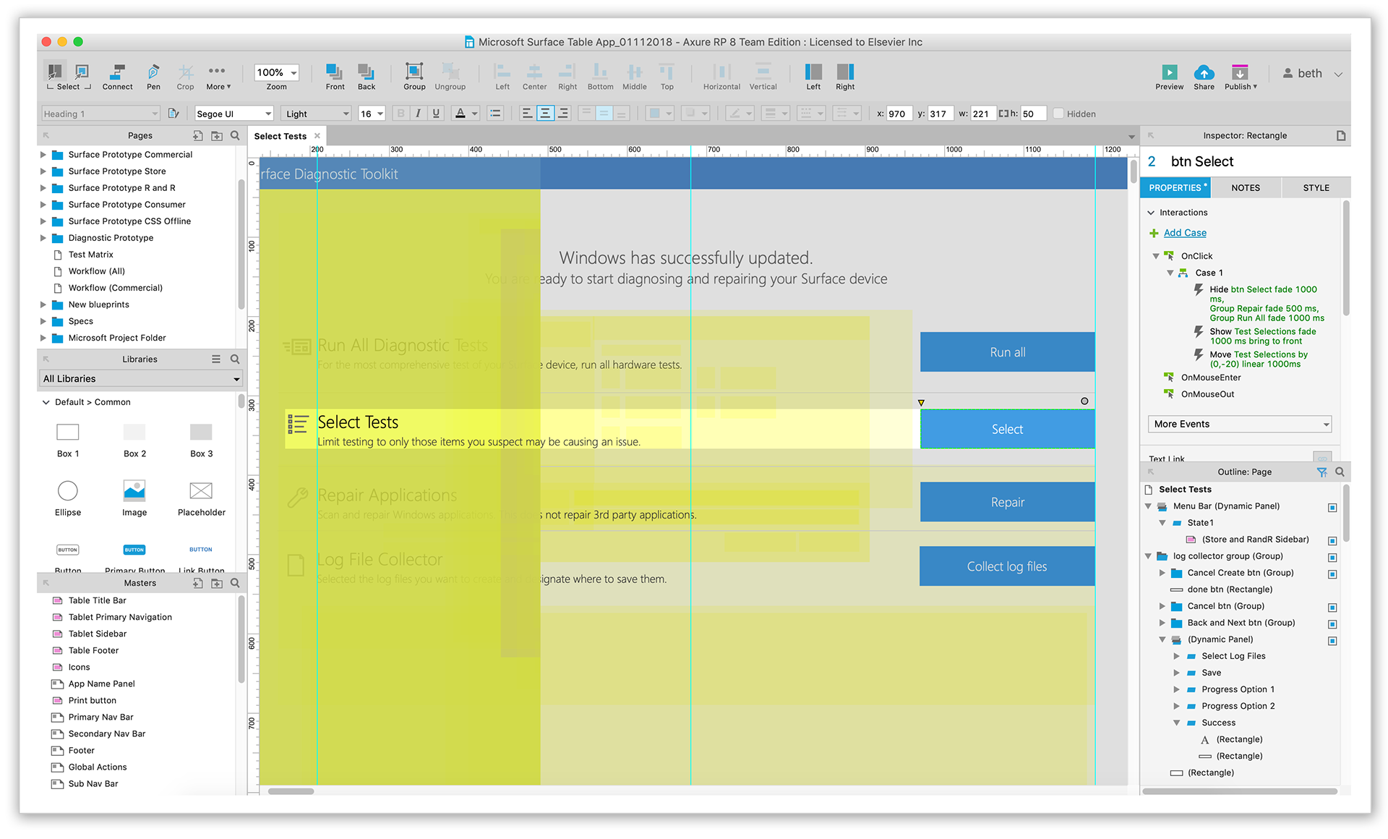Open the line color picker

740,114
